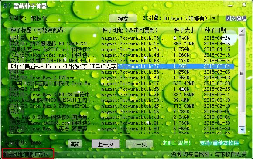Image resolution: width=253 pixels, height=159 pixels.
Task: Select the row titled 钢铁侠 mkv
Action: pos(120,38)
